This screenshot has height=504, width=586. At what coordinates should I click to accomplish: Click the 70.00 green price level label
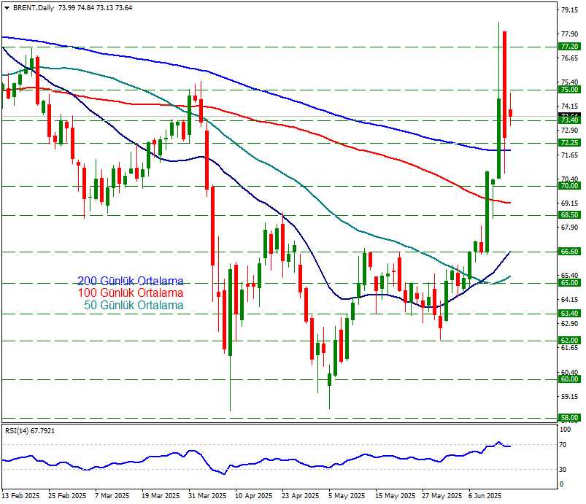tap(569, 186)
